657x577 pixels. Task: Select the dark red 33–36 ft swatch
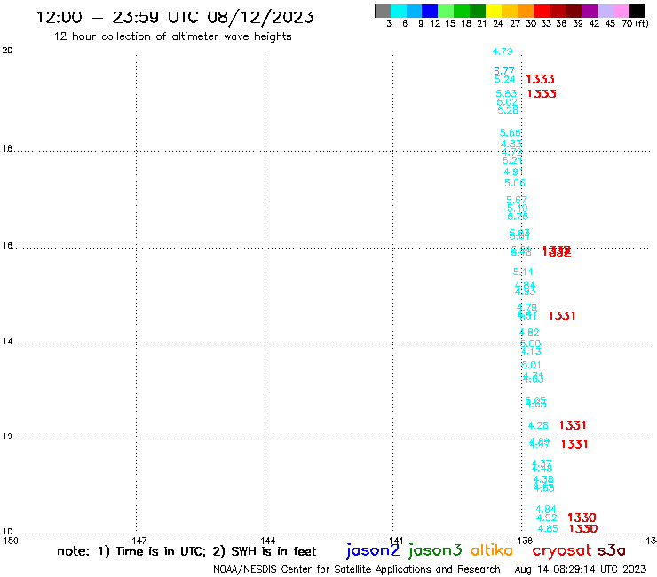558,11
